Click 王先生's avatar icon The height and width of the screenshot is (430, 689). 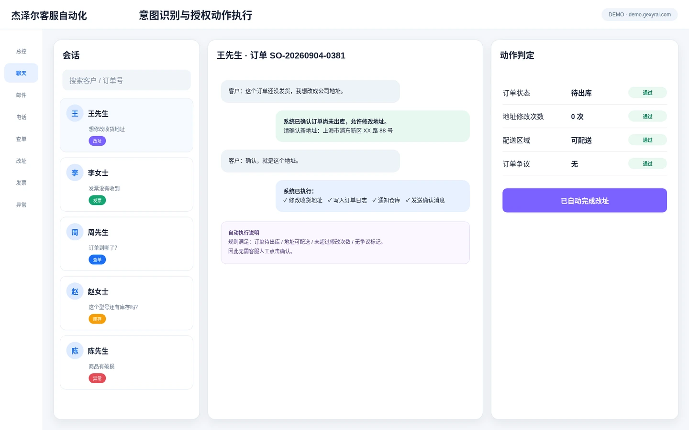(x=75, y=113)
